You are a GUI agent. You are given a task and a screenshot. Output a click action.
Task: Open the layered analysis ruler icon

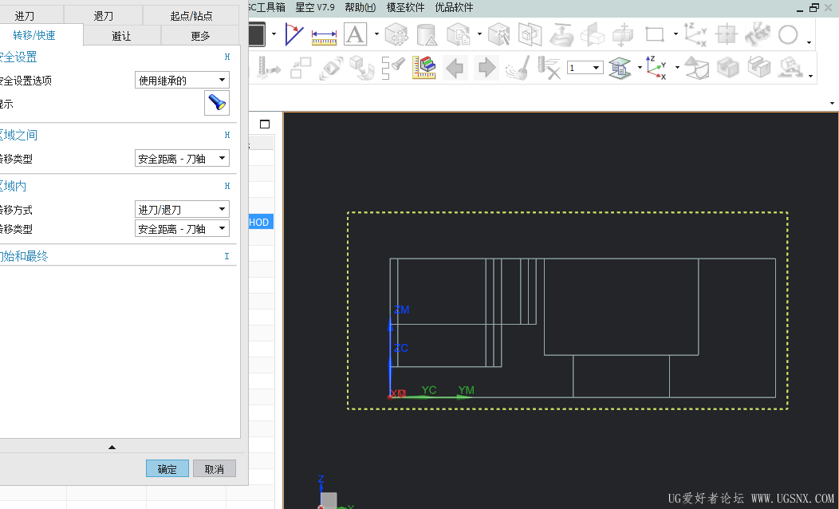point(424,68)
